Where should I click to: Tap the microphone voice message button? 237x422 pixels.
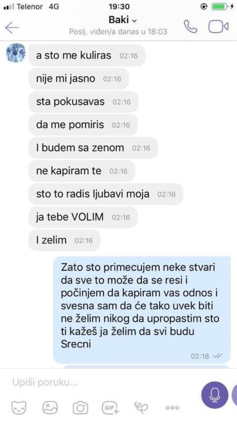[x=215, y=395]
